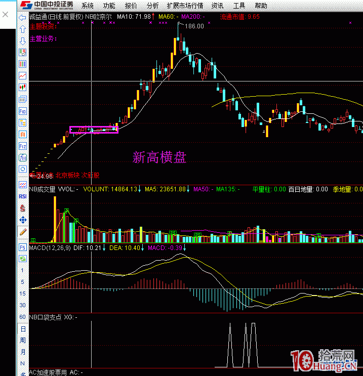
Task: Open the 分析 menu
Action: tap(153, 6)
